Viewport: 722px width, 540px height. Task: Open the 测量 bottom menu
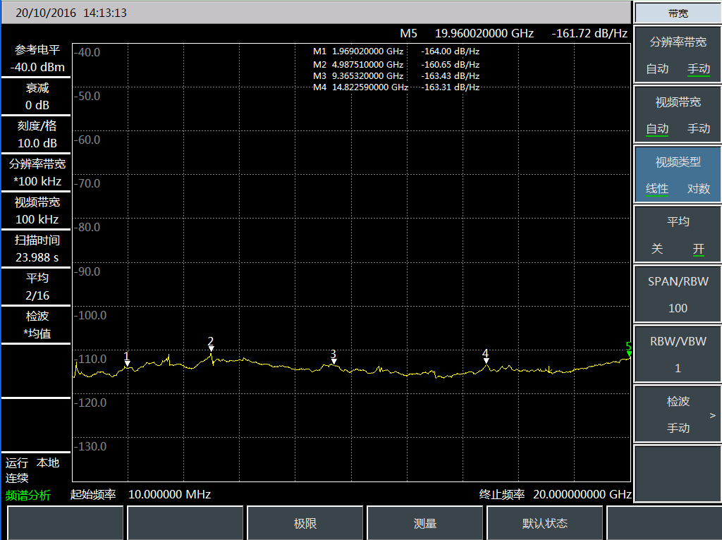coord(425,524)
